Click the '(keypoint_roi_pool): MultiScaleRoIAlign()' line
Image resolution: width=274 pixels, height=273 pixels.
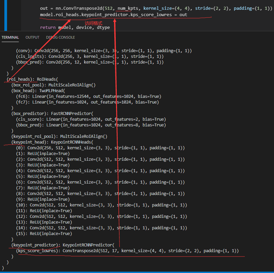click(x=59, y=136)
